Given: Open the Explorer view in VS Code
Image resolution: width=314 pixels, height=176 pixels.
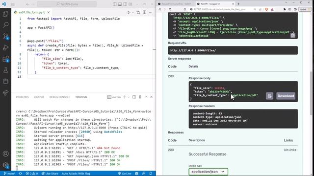Looking at the screenshot, I should pos(5,14).
